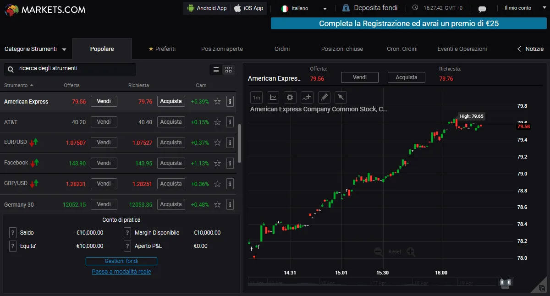Add AT&T to favorites star
550x296 pixels.
[x=218, y=122]
